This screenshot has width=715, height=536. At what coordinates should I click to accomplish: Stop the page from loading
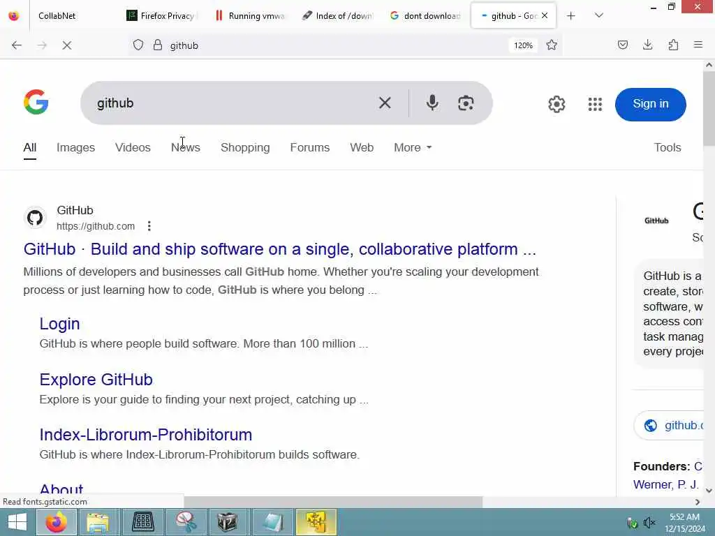tap(67, 45)
